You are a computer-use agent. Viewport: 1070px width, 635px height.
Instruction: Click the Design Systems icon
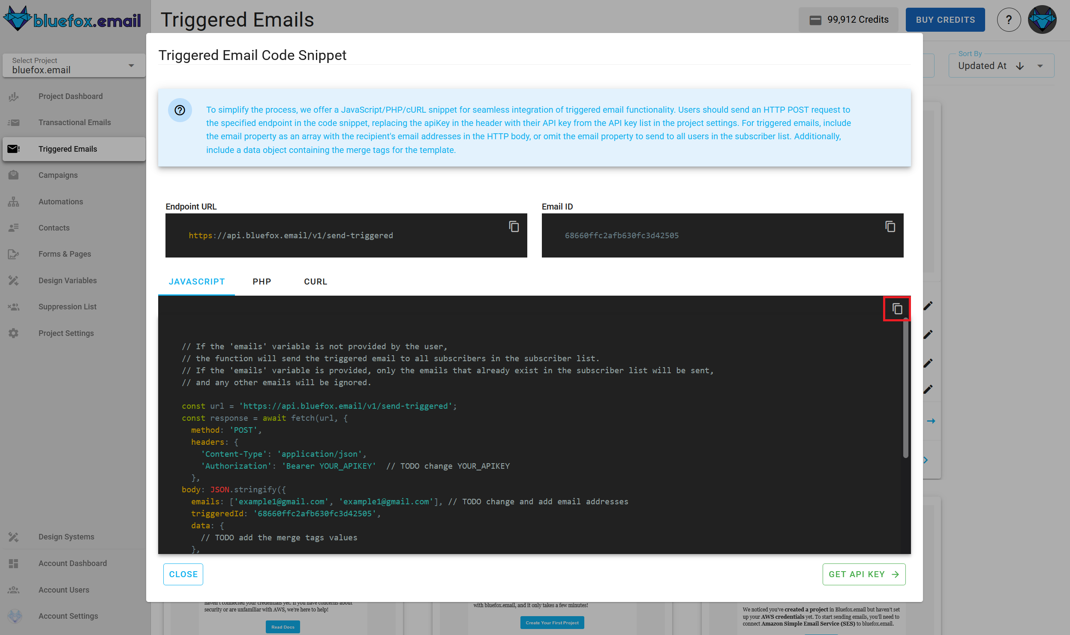(x=14, y=537)
